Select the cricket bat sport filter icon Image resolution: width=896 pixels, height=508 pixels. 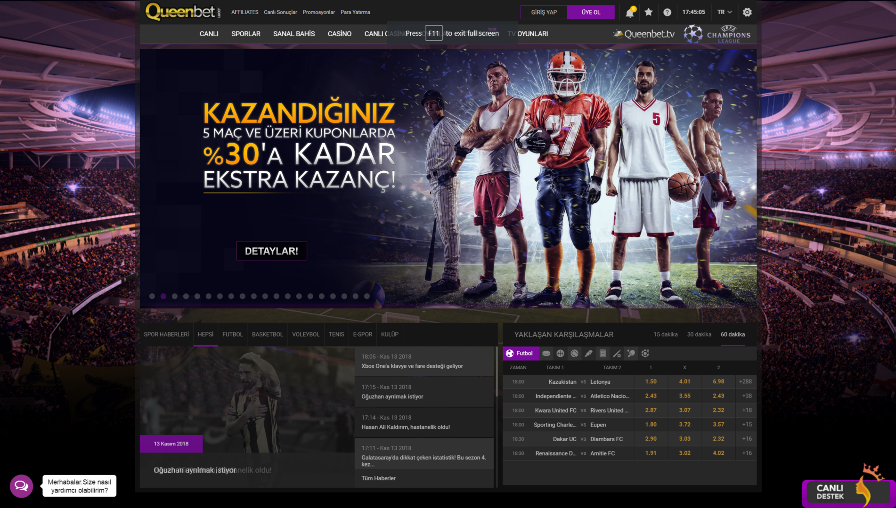pos(588,353)
